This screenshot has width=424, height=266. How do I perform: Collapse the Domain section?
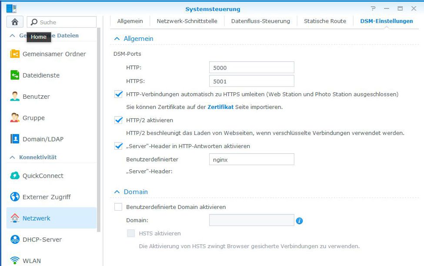click(x=117, y=192)
